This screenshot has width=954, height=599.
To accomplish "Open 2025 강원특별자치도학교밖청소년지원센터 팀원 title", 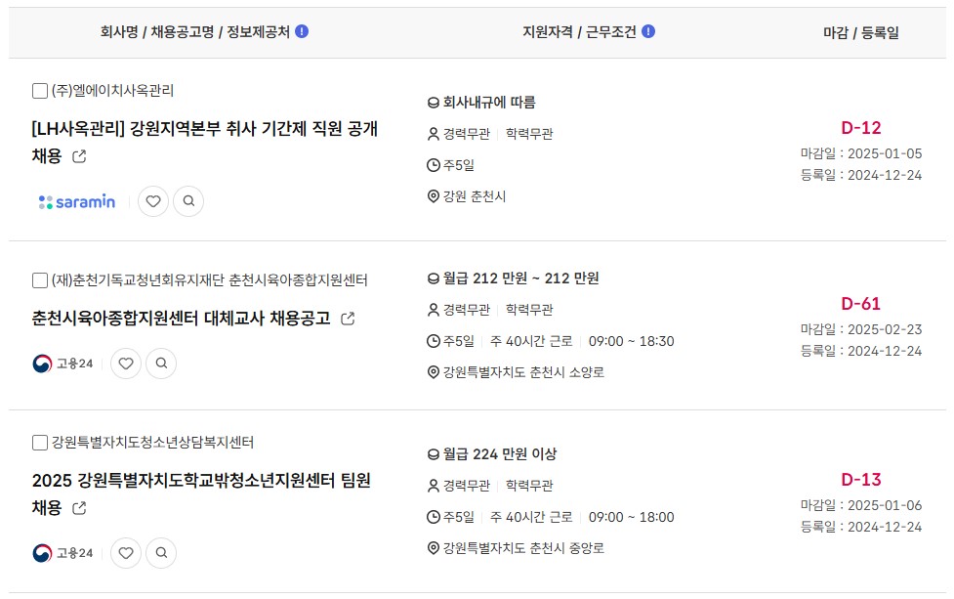I will coord(201,481).
